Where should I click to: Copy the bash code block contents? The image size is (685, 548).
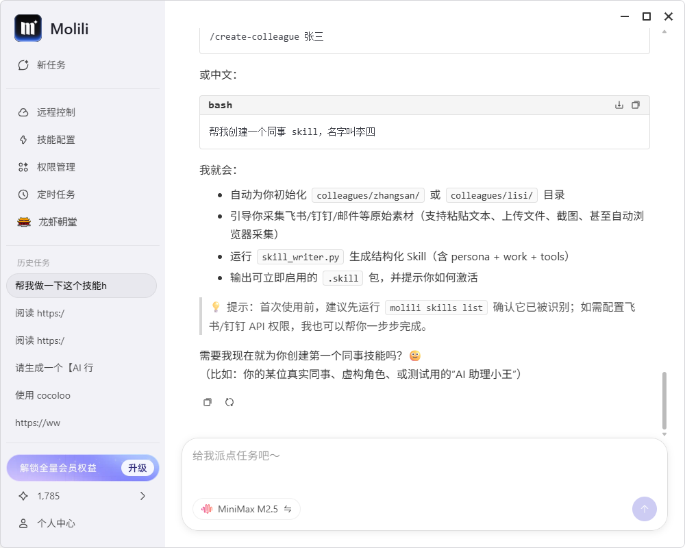click(x=636, y=105)
